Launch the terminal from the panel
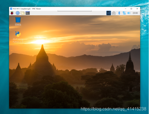The height and width of the screenshot is (114, 149). click(x=28, y=13)
